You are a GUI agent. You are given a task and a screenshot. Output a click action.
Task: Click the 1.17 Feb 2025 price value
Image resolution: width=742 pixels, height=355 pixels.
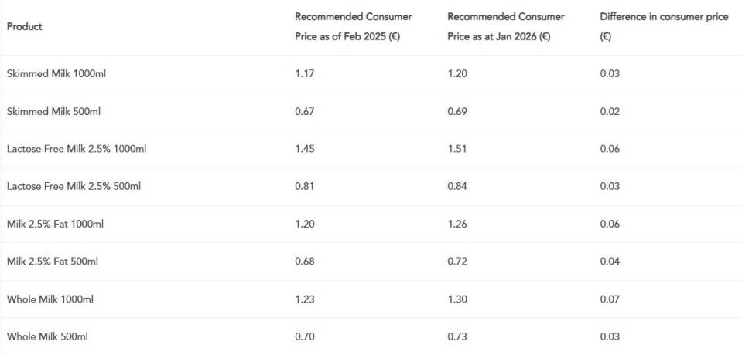(304, 73)
